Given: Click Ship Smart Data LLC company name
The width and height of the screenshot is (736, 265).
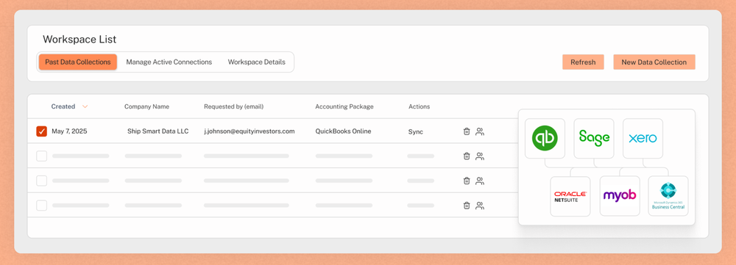Looking at the screenshot, I should click(158, 131).
